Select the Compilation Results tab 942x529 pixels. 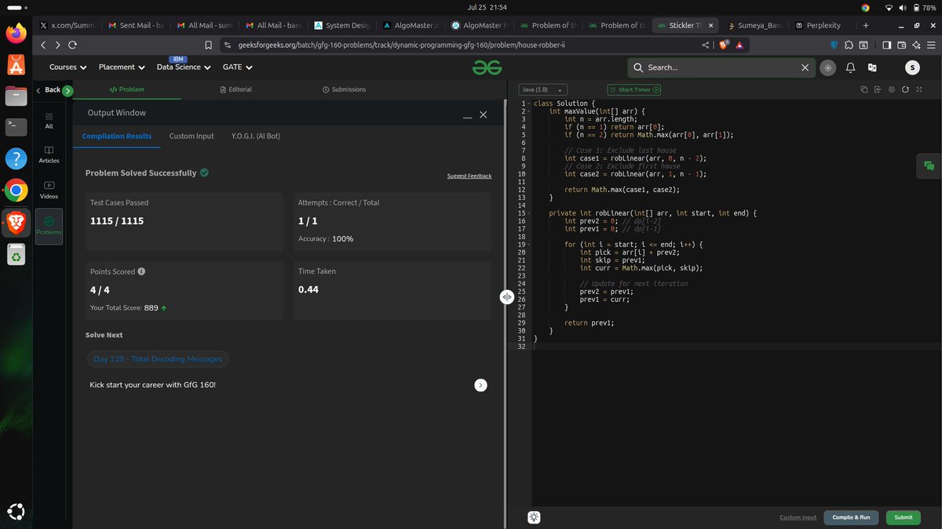point(117,136)
